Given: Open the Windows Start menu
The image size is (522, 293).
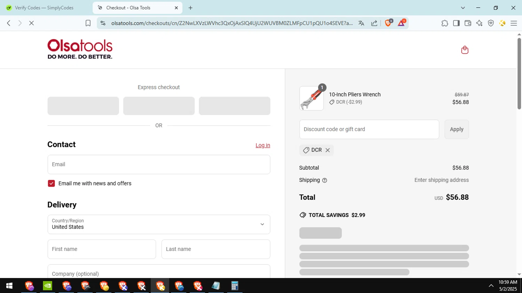Looking at the screenshot, I should 9,286.
